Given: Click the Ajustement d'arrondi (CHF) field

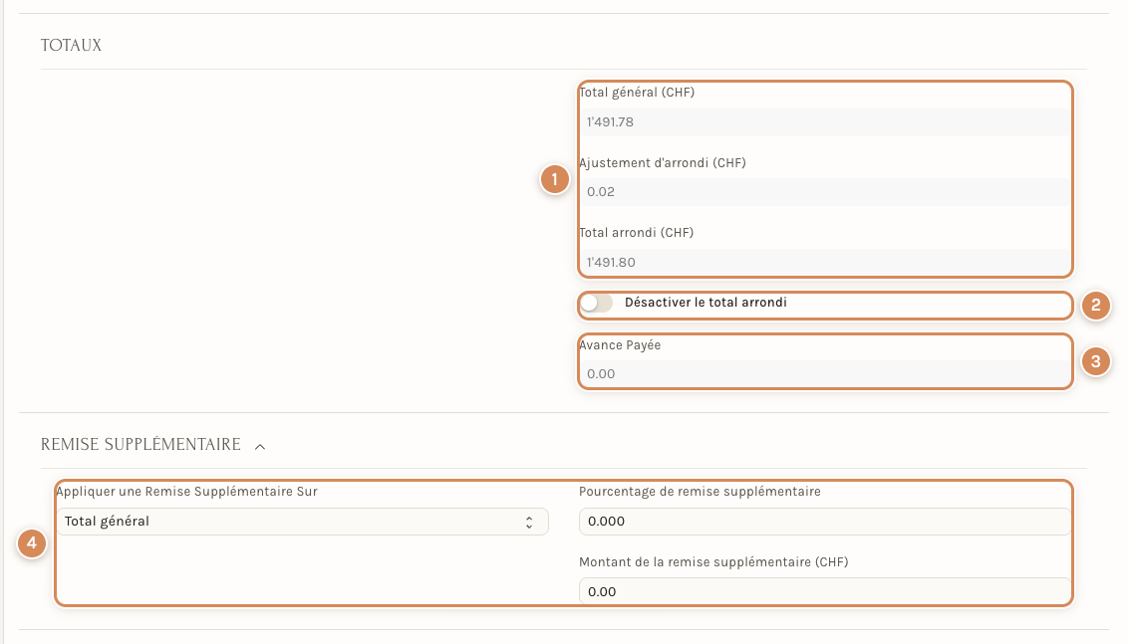Looking at the screenshot, I should point(824,192).
